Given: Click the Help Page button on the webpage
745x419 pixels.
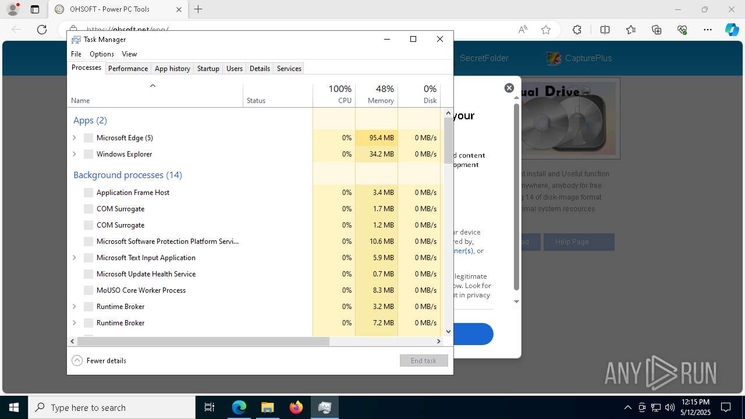Looking at the screenshot, I should pos(579,242).
